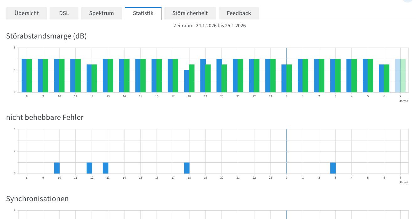Open the DSL tab
This screenshot has width=416, height=219.
(x=64, y=13)
